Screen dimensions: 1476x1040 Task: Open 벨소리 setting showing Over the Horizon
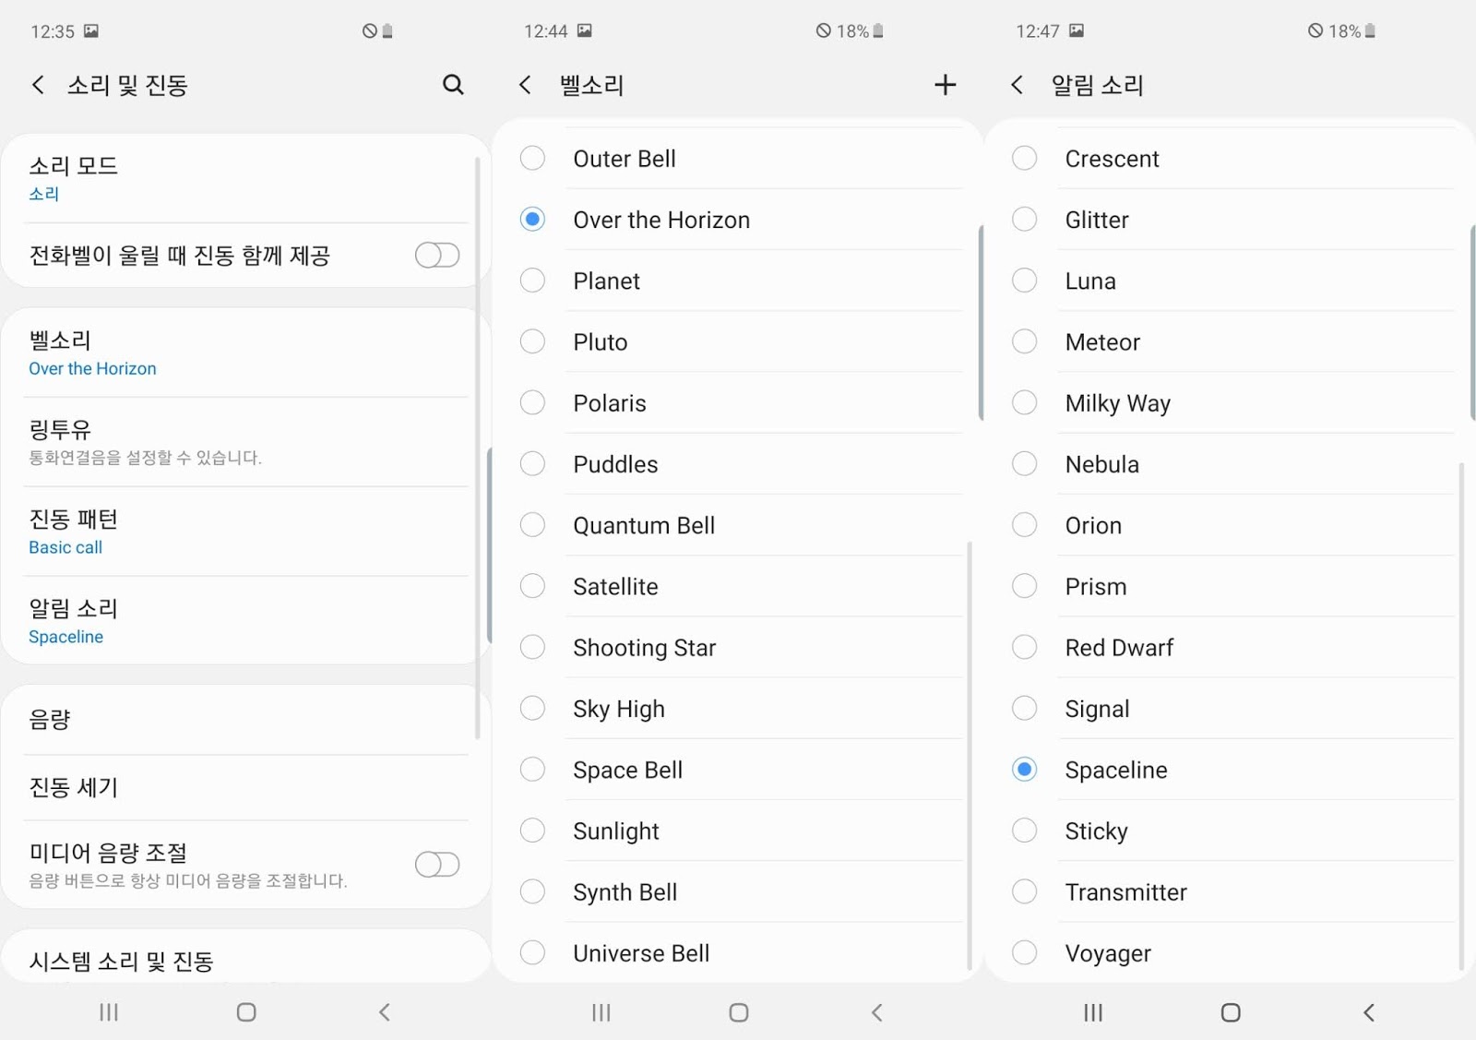click(244, 353)
